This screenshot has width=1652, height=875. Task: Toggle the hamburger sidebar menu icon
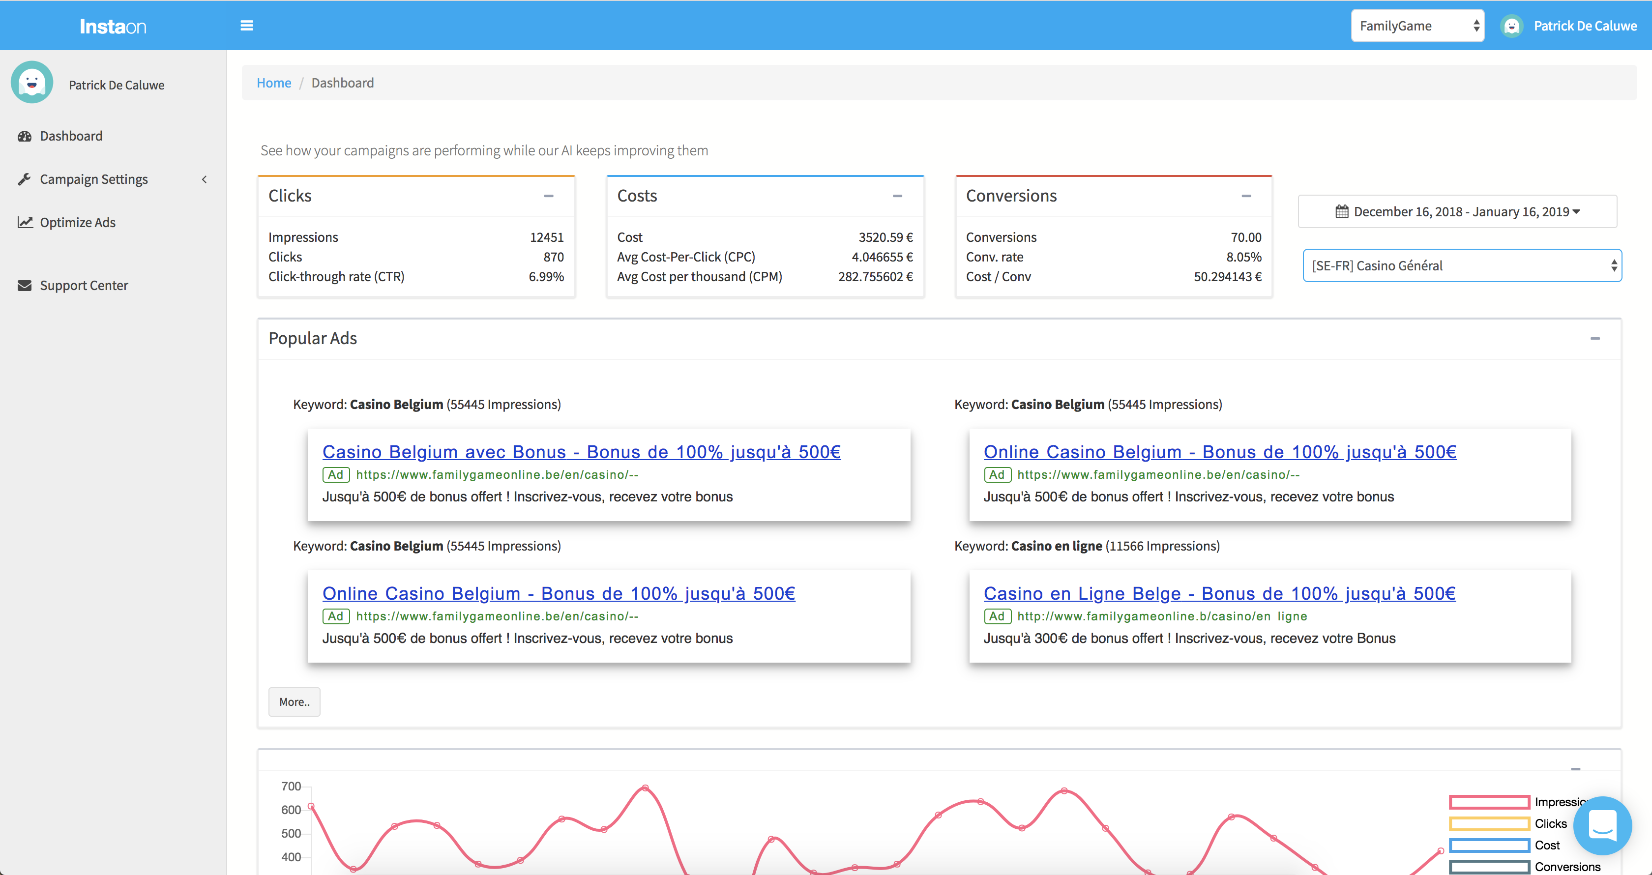(x=246, y=26)
